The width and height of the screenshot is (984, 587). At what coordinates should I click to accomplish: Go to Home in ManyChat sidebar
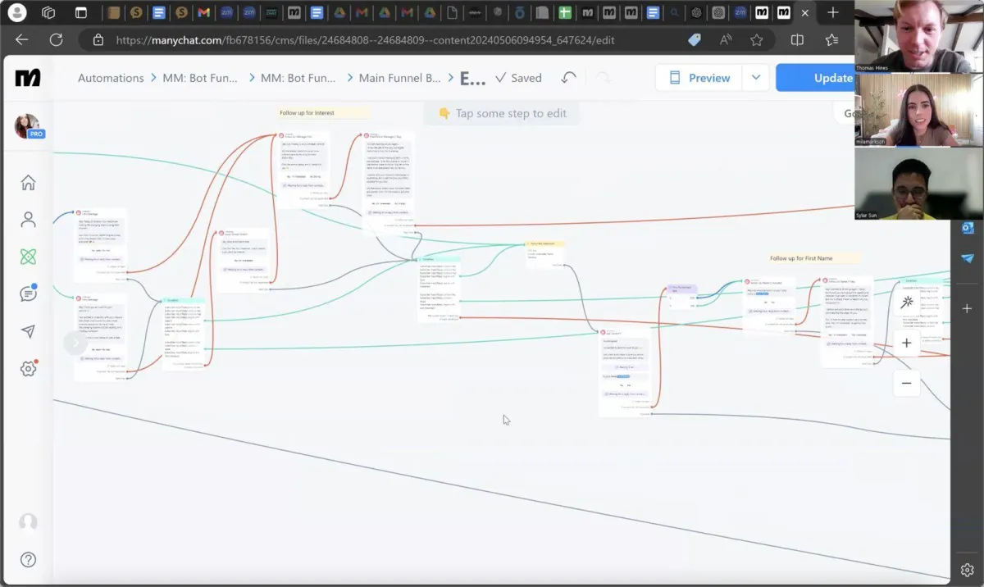coord(28,182)
